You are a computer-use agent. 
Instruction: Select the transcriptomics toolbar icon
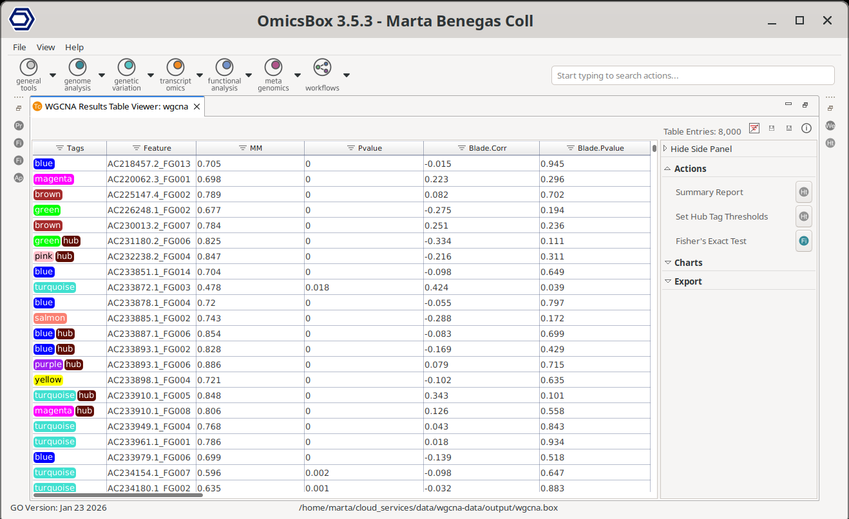tap(175, 66)
